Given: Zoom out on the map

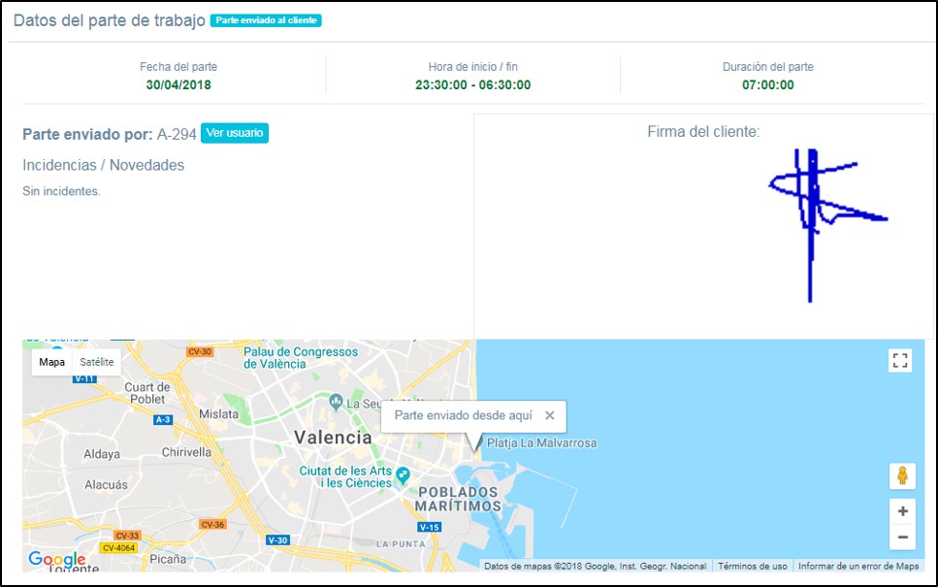Looking at the screenshot, I should coord(903,537).
